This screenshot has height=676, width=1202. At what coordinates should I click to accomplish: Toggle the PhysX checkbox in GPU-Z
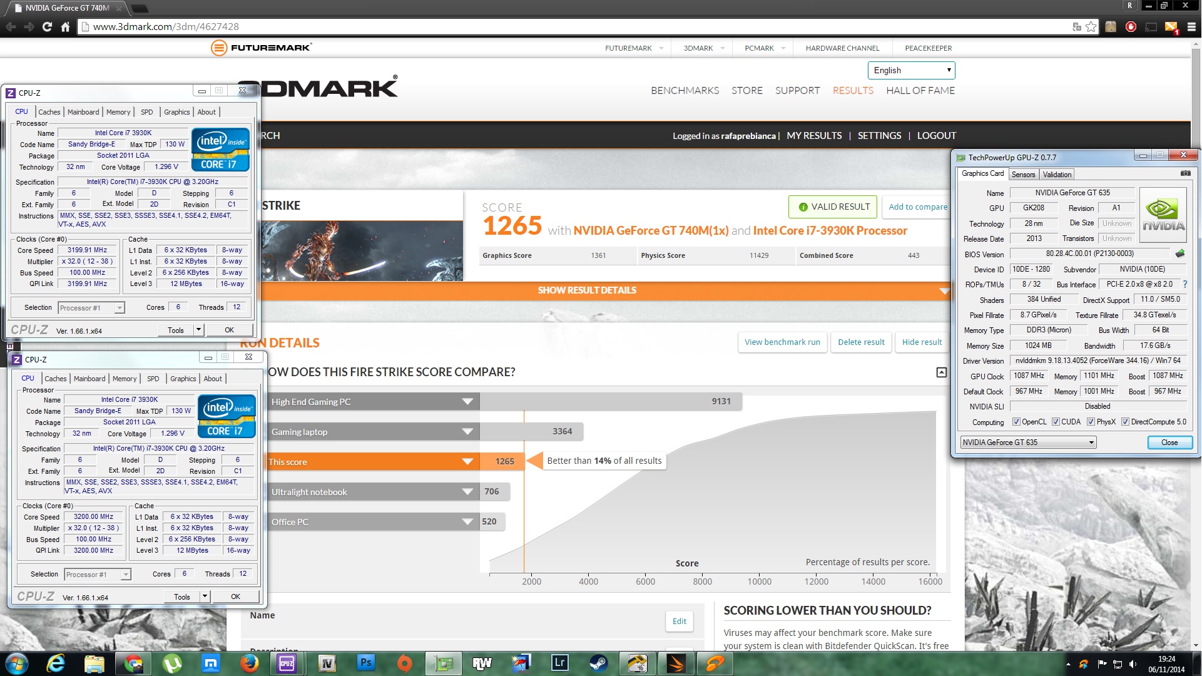click(1091, 422)
